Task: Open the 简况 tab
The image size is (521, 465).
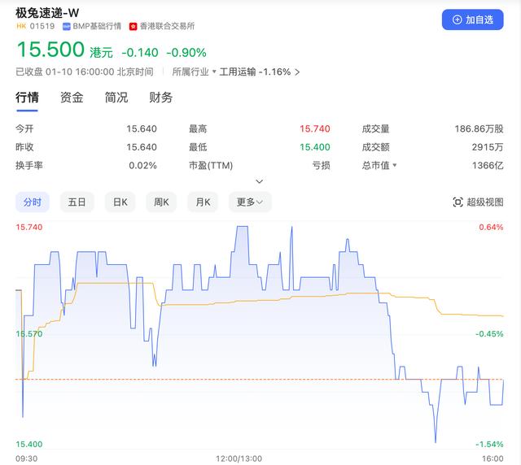Action: click(x=116, y=98)
